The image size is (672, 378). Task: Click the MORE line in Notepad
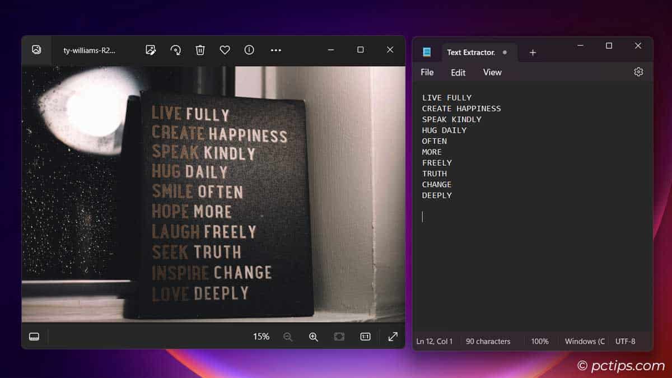[x=432, y=152]
